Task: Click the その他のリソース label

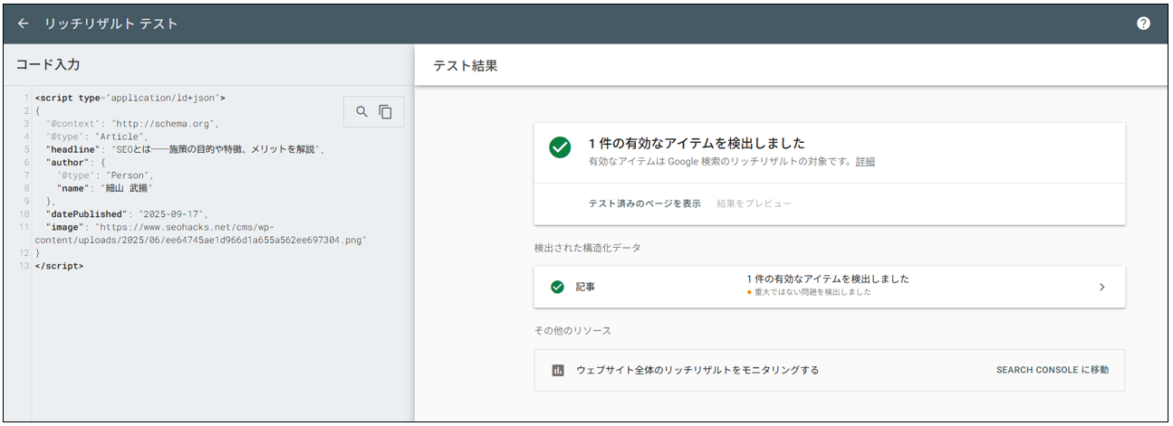Action: click(x=572, y=330)
